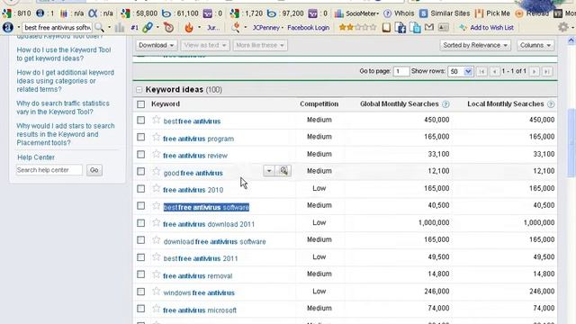The image size is (576, 324).
Task: Open 'How do I use the Keyword Tool' link
Action: click(x=64, y=54)
